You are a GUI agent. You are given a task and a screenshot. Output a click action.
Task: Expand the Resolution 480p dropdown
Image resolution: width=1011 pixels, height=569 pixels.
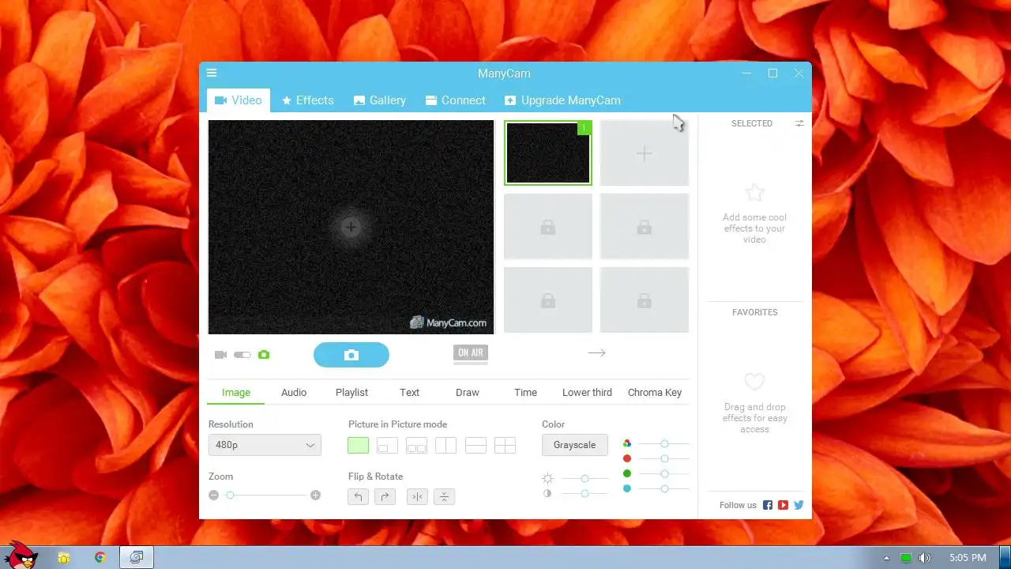(x=265, y=445)
